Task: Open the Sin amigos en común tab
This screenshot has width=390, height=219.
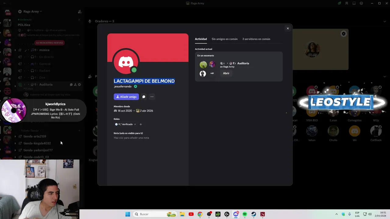Action: (x=225, y=39)
